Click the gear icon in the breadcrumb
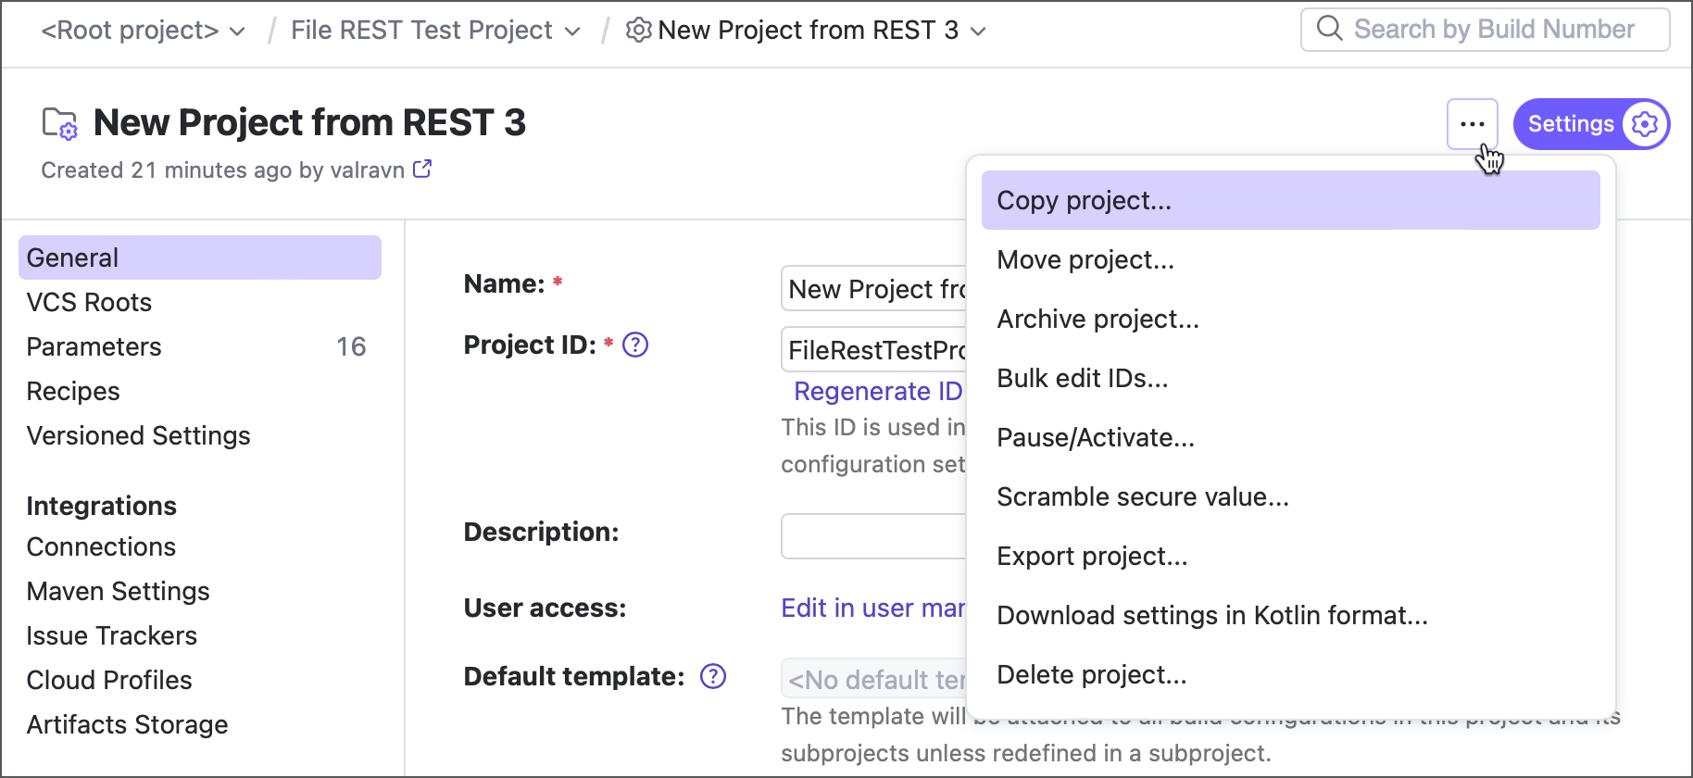 pos(638,31)
